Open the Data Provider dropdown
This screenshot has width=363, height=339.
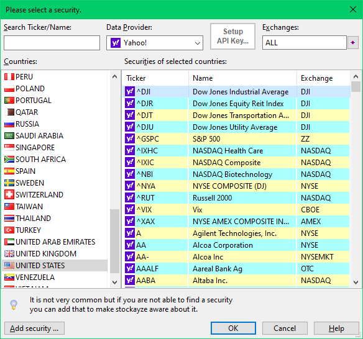point(155,43)
